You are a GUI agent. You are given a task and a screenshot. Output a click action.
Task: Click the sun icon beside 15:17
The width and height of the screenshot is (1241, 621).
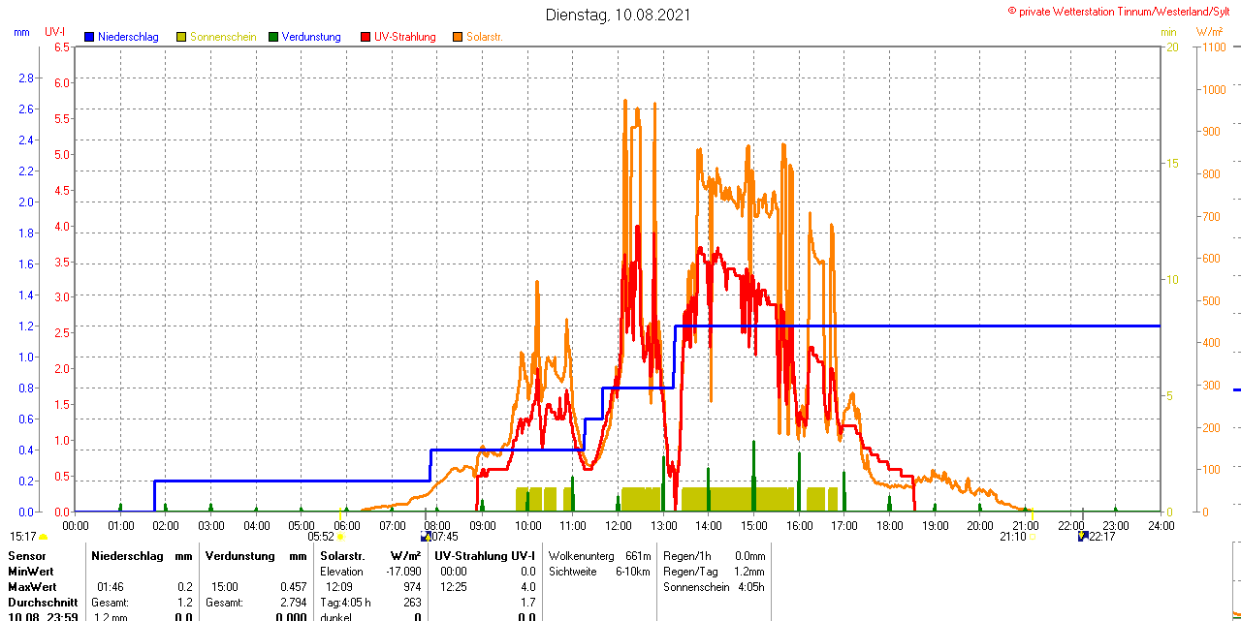click(44, 537)
